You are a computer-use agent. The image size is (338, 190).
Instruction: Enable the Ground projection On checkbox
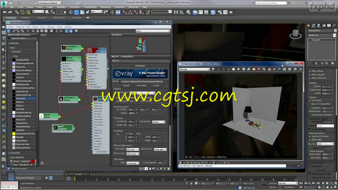pyautogui.click(x=115, y=109)
